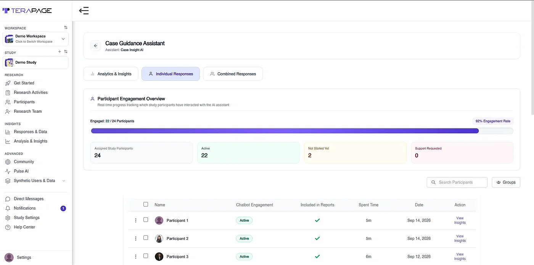
Task: Click the user avatar beside Settings
Action: click(9, 257)
